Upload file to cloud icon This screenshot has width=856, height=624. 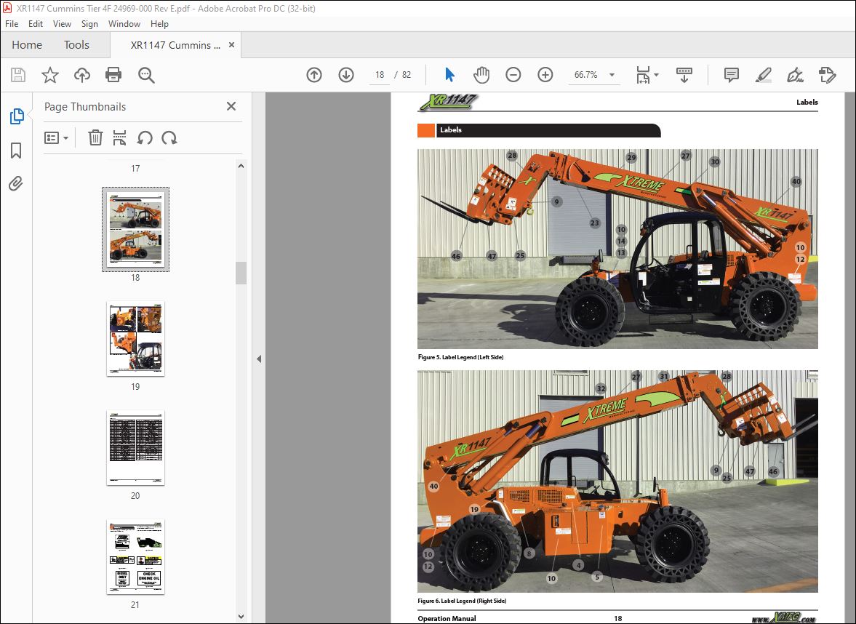(82, 75)
